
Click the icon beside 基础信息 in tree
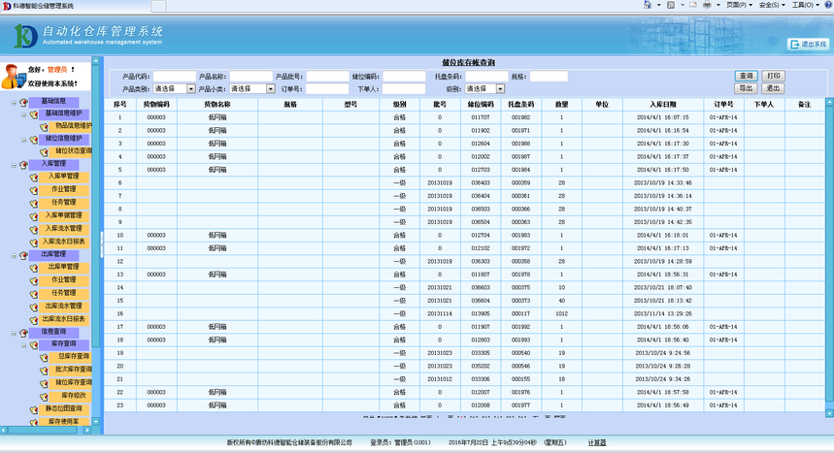coord(23,102)
